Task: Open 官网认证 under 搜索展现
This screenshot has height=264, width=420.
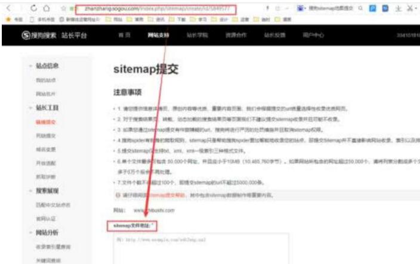Action: [46, 219]
